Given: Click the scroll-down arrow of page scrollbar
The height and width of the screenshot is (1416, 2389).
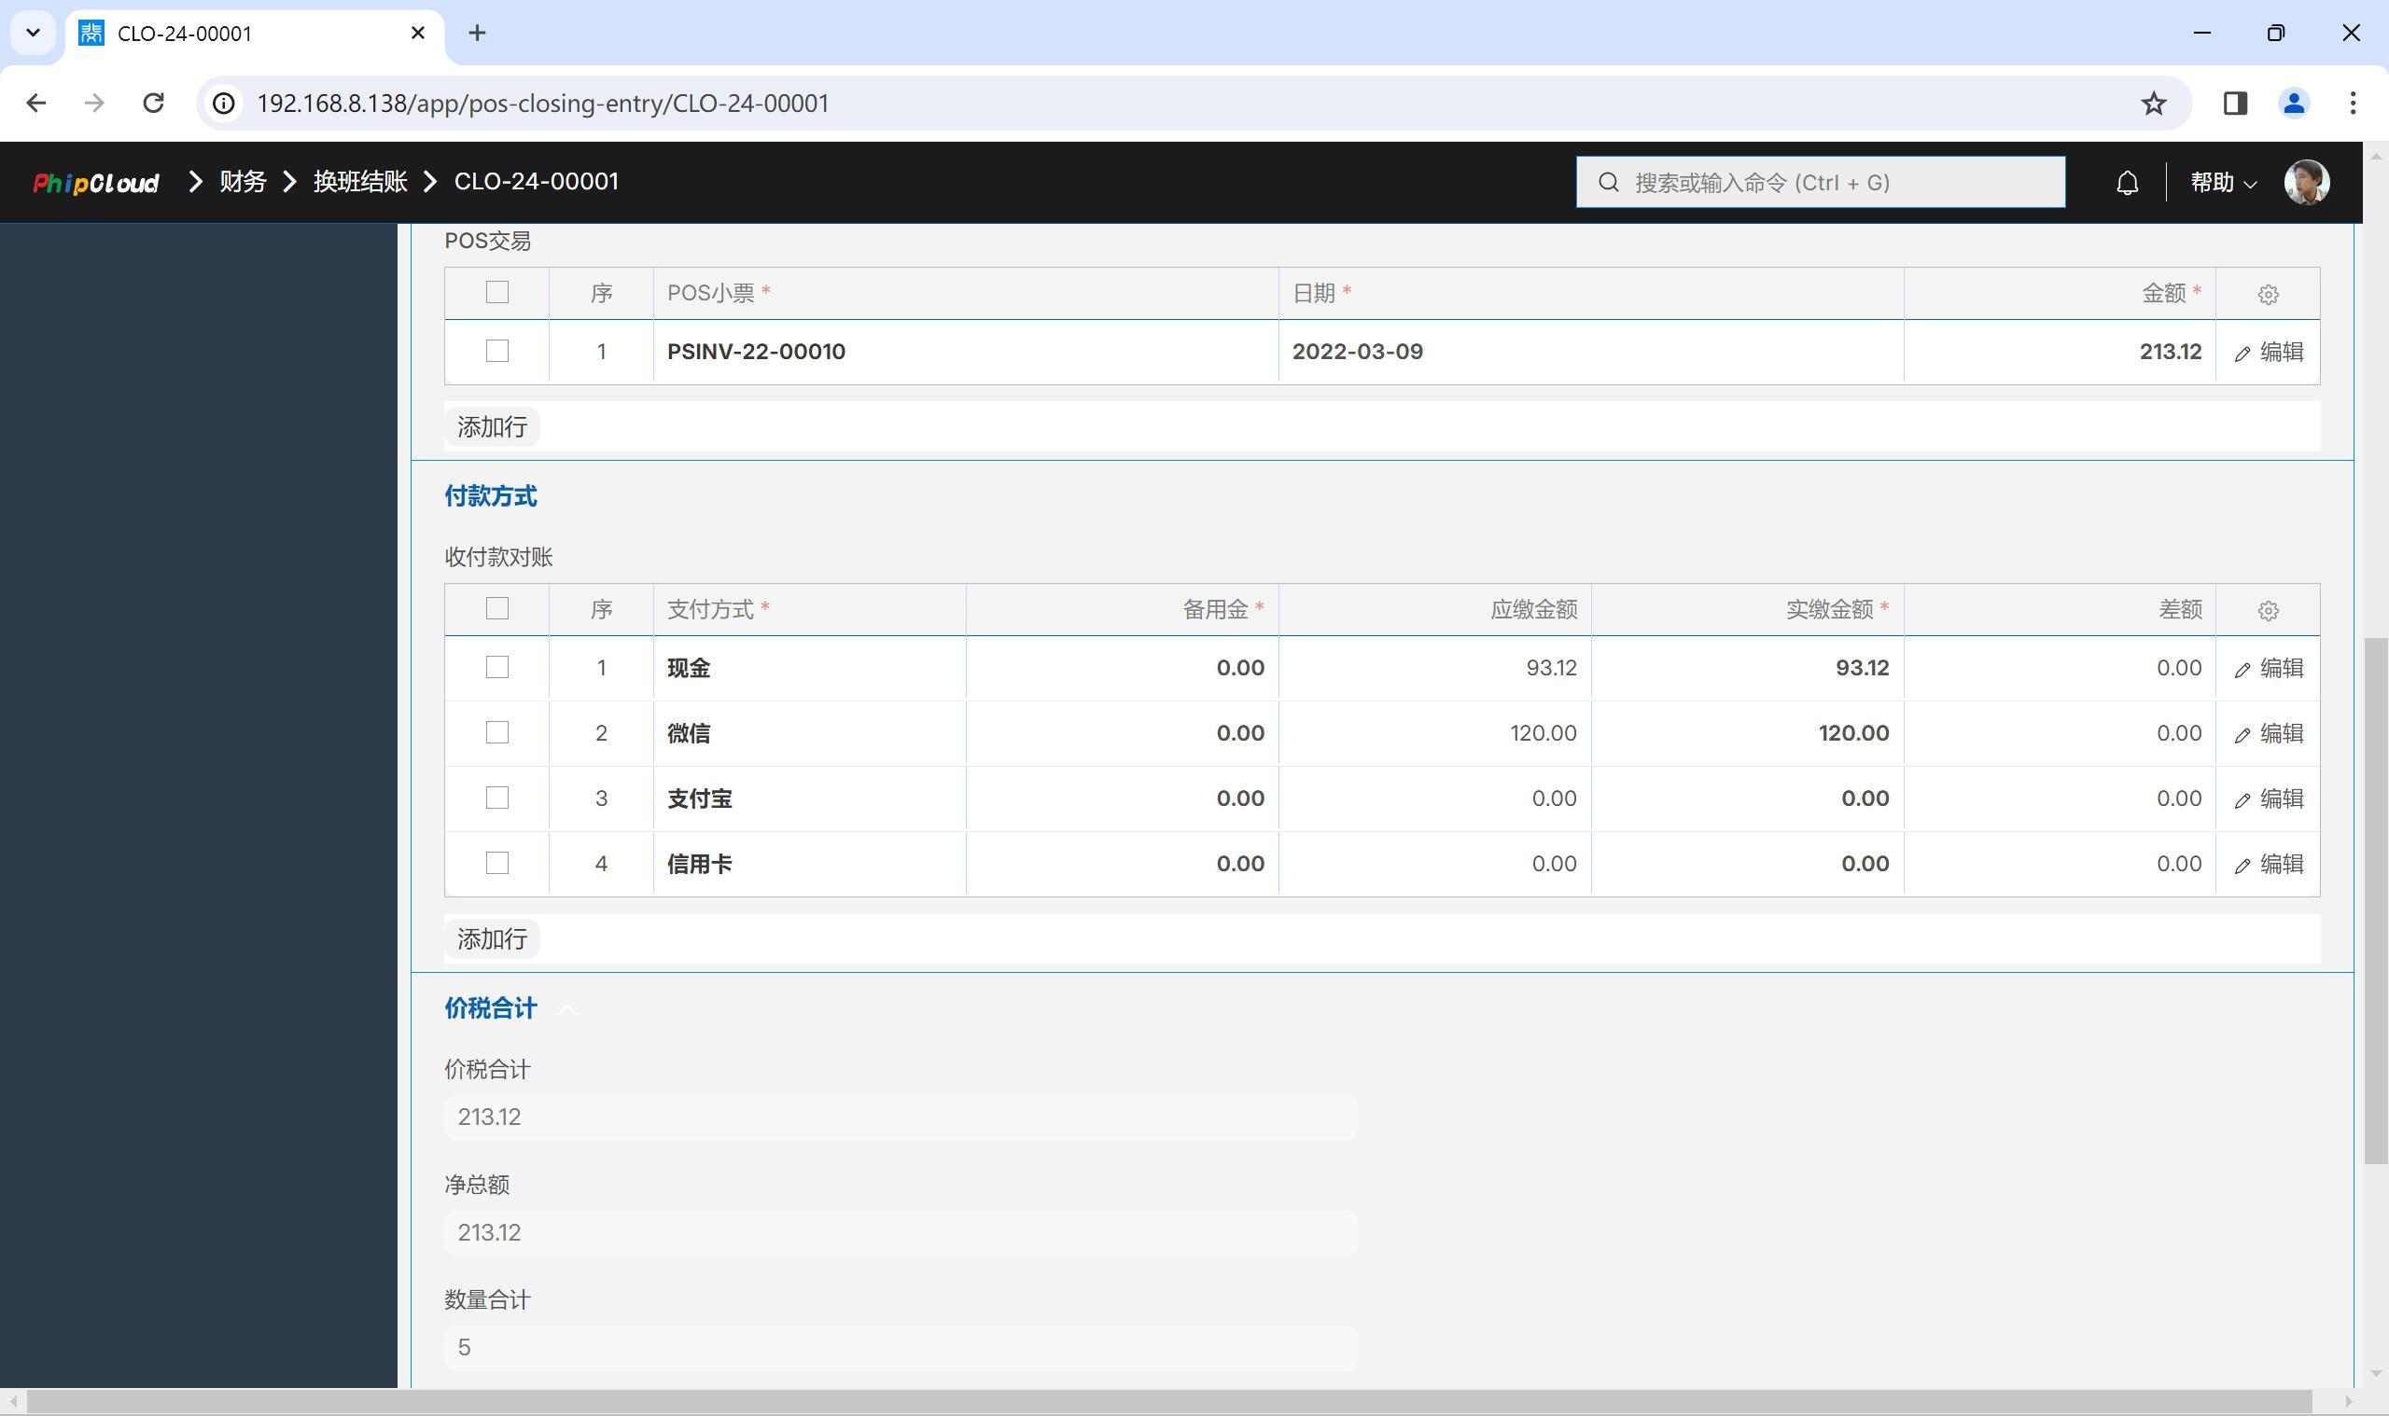Looking at the screenshot, I should (2376, 1374).
